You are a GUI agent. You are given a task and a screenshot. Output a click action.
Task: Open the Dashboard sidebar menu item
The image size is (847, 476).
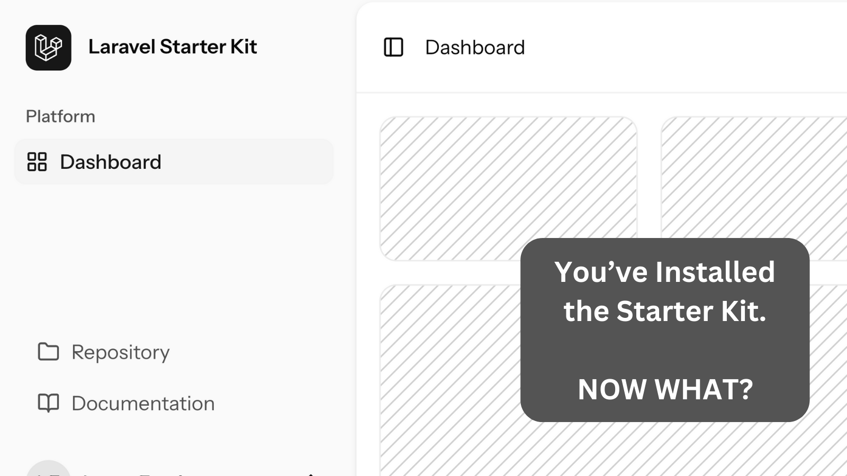pos(174,162)
